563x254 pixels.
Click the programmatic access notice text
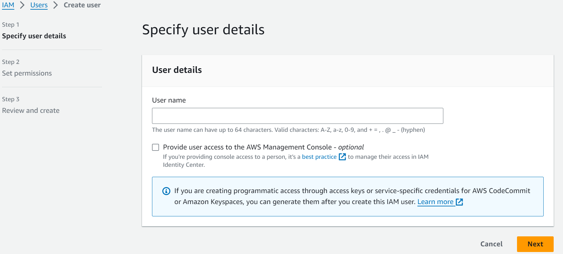[x=352, y=196]
